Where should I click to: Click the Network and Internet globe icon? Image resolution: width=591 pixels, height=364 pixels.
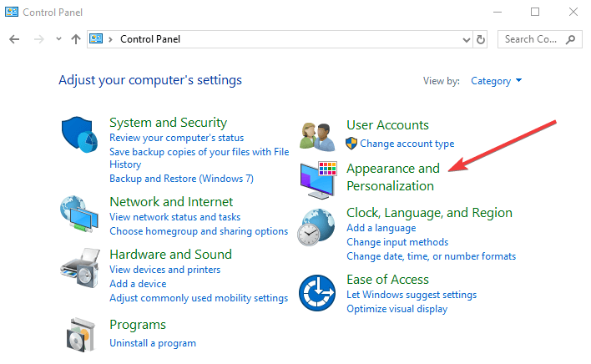point(79,214)
